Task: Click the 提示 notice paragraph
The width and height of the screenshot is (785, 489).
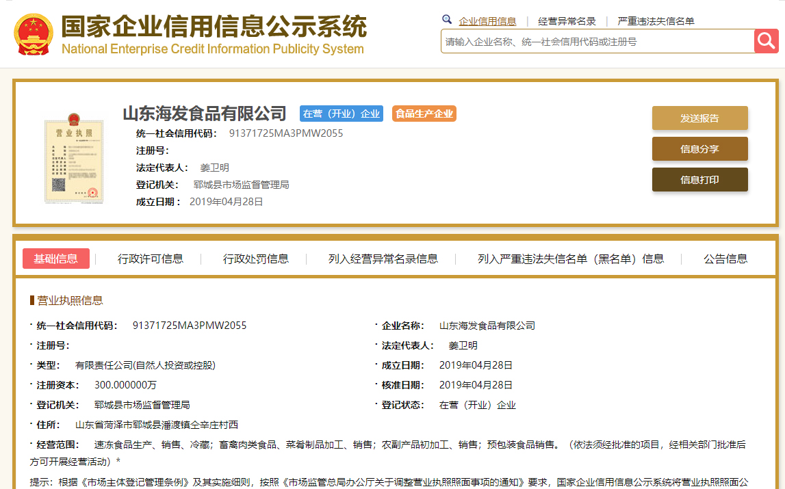Action: [x=389, y=482]
